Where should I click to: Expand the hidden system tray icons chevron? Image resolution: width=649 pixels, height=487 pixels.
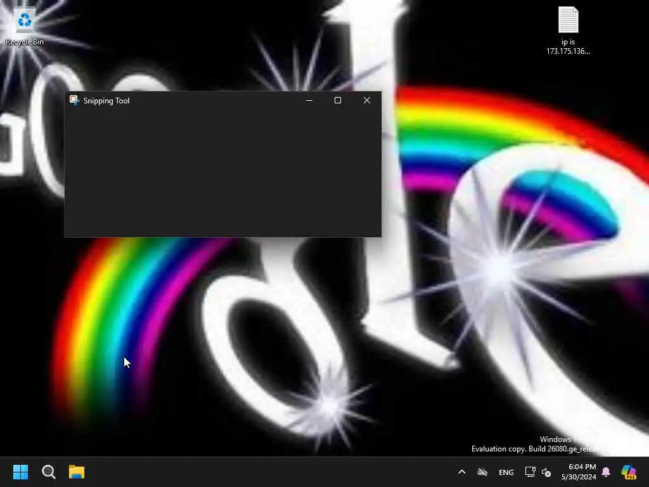pyautogui.click(x=462, y=472)
